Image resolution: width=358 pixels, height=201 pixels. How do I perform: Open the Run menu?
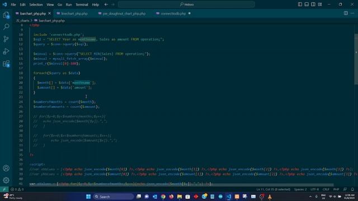click(x=69, y=4)
